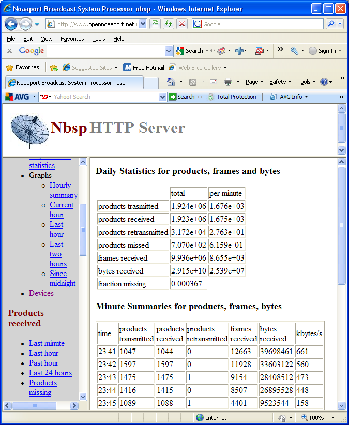Click the AVG Total Protection button
The width and height of the screenshot is (349, 425).
[232, 97]
